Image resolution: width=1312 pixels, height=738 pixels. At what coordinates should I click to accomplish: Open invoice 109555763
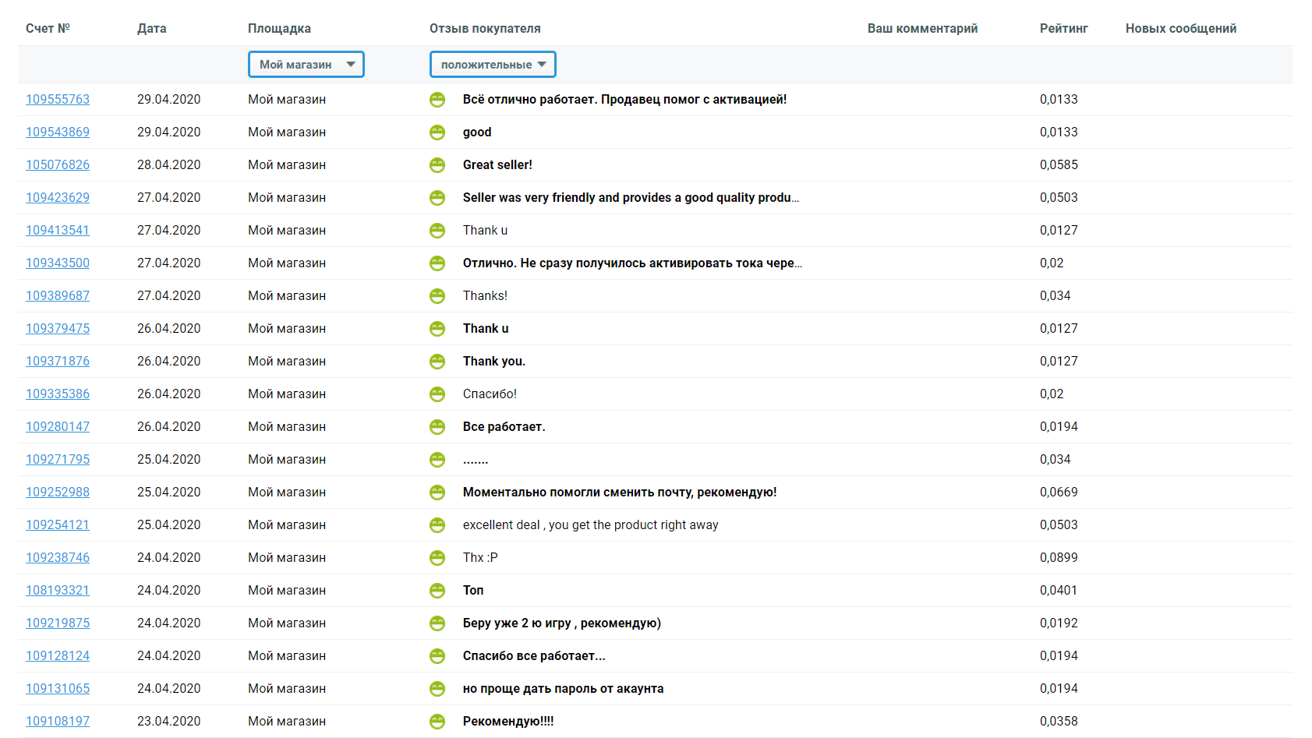coord(58,100)
